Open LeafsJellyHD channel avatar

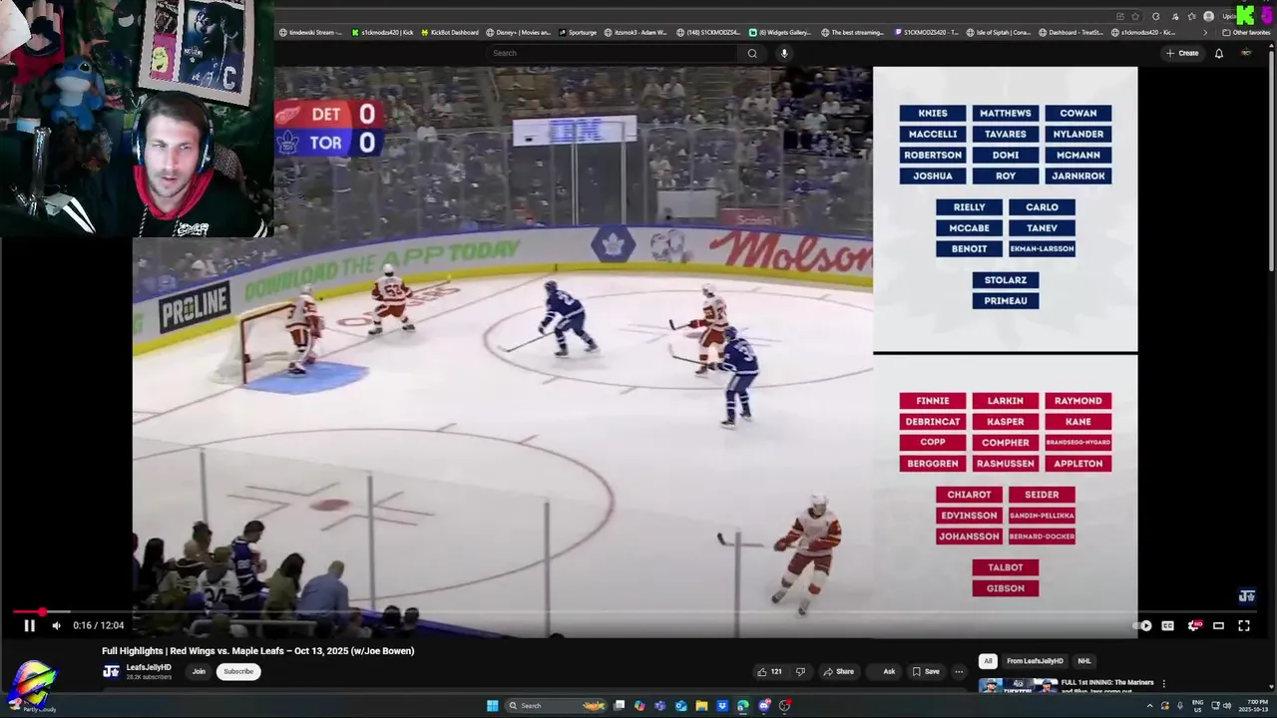coord(112,671)
